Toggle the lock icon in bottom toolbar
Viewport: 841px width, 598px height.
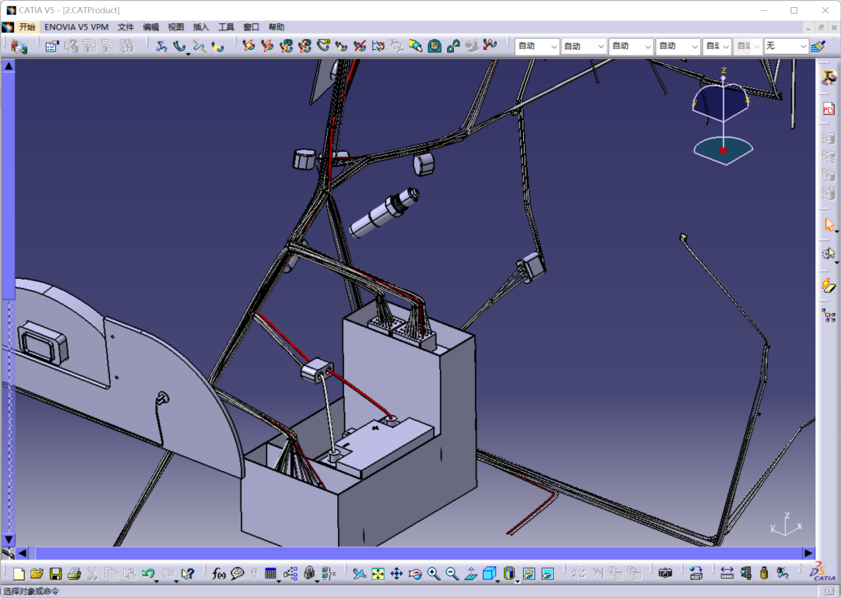(309, 574)
